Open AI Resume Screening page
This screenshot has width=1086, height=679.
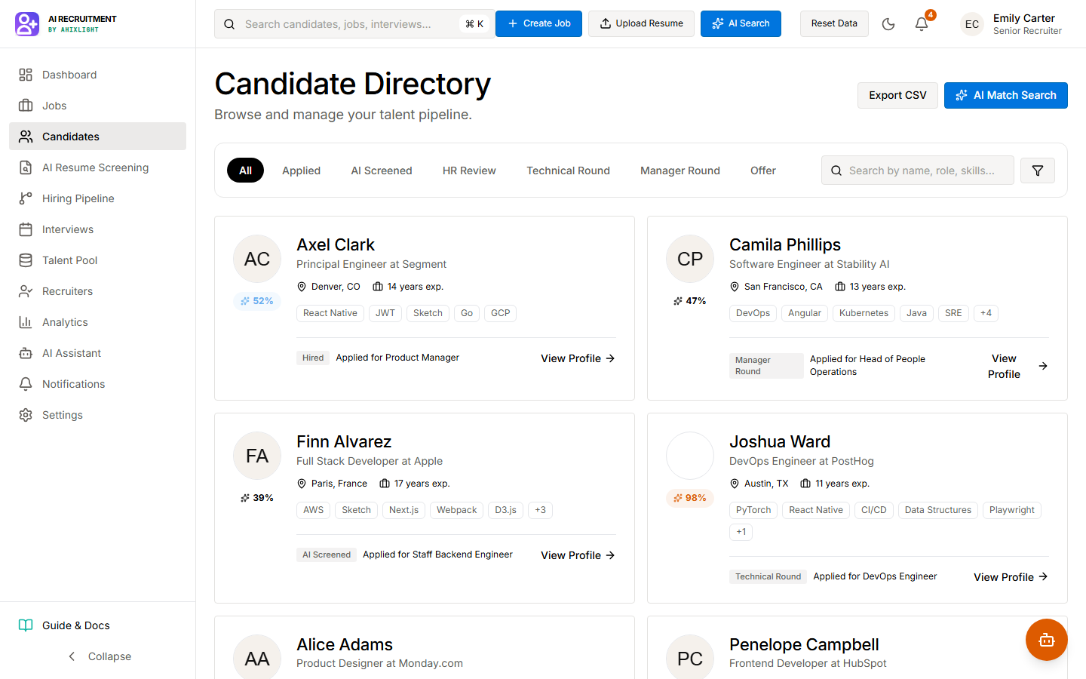97,167
